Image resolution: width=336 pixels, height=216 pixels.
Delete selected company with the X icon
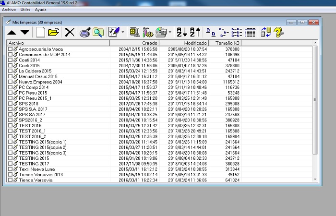tap(70, 32)
